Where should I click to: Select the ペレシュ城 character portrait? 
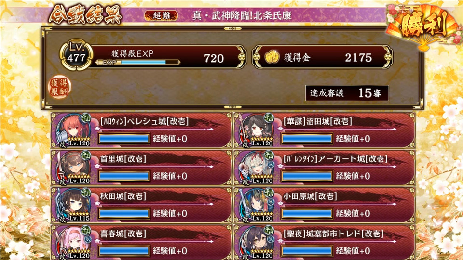click(73, 130)
